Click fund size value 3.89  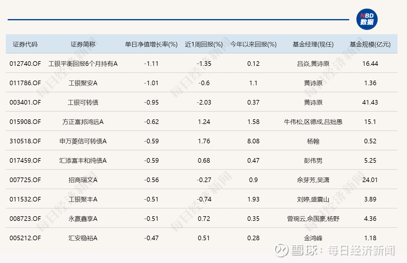pos(370,199)
